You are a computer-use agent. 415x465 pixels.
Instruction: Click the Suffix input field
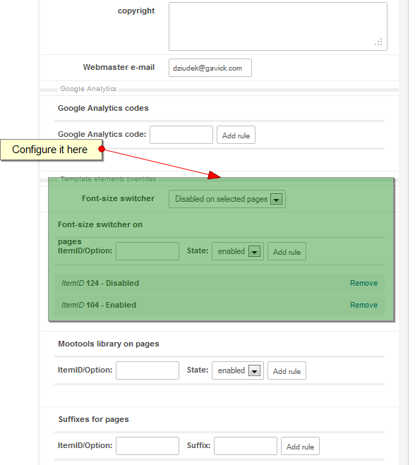(x=246, y=446)
